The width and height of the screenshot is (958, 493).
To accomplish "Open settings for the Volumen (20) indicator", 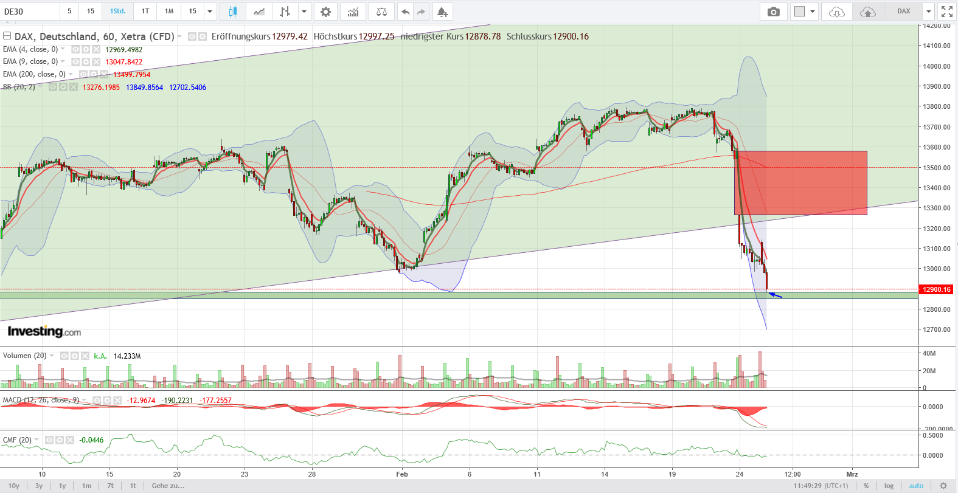I will [x=74, y=356].
